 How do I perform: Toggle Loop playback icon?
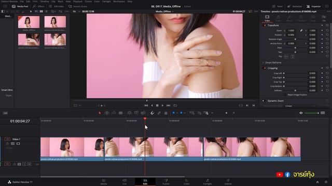(x=175, y=105)
